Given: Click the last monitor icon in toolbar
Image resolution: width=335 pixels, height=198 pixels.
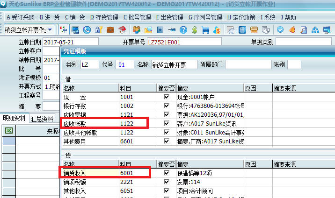Looking at the screenshot, I should 327,30.
